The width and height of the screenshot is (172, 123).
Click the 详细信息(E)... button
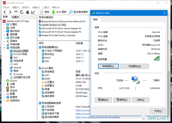pos(109,66)
